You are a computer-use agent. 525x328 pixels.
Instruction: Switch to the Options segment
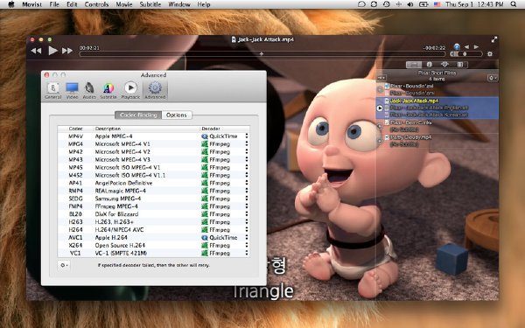177,115
